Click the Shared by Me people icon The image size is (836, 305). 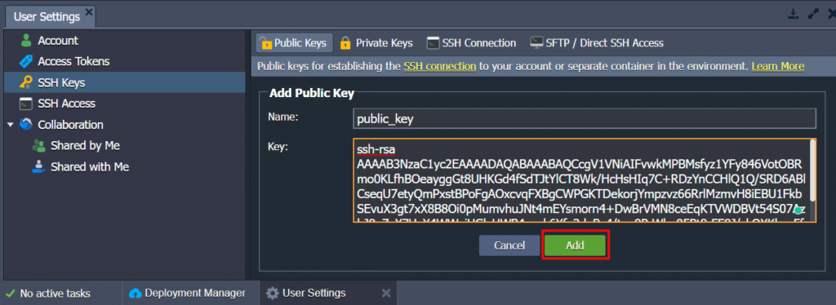click(39, 145)
